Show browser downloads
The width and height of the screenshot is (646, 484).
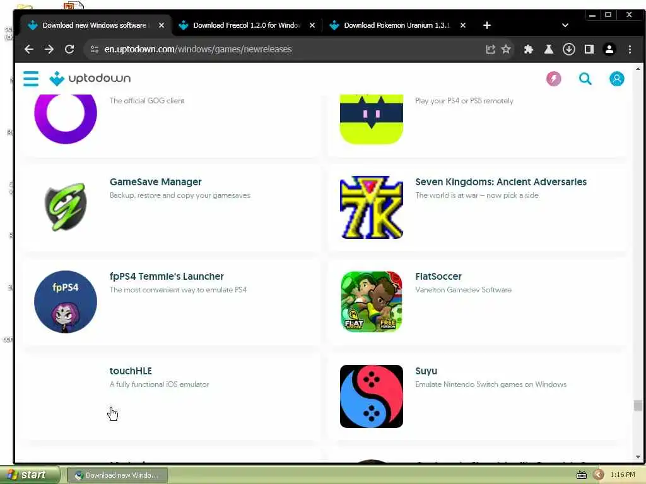[568, 49]
